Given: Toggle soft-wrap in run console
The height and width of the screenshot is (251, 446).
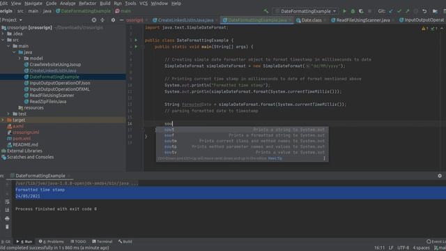Looking at the screenshot, I should tap(7, 201).
